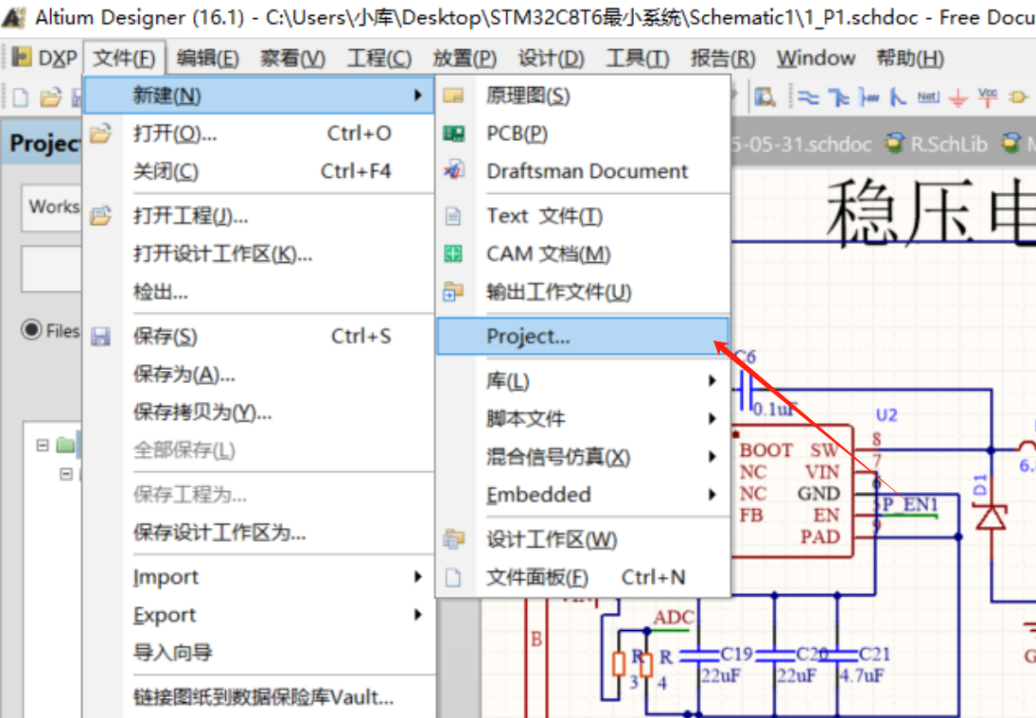1036x718 pixels.
Task: Place a VCC power port
Action: click(x=988, y=97)
